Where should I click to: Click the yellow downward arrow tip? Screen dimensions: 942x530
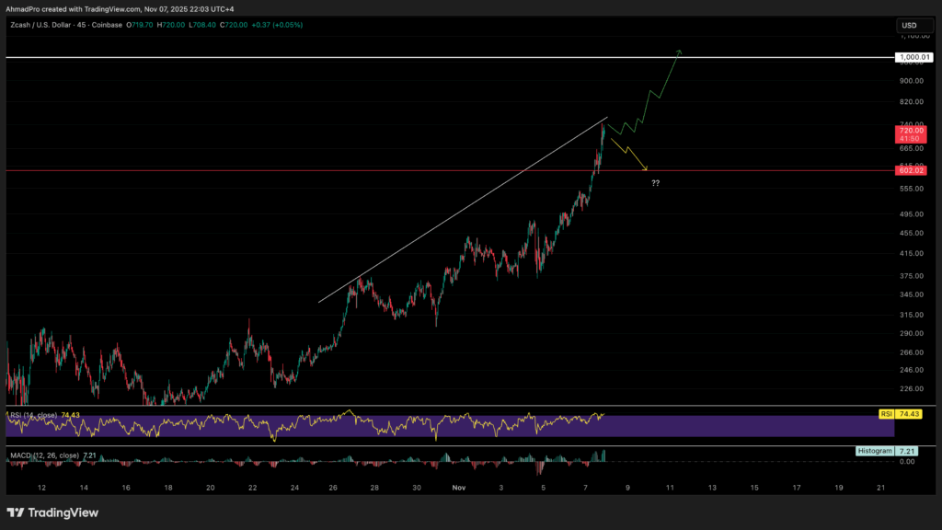[646, 169]
